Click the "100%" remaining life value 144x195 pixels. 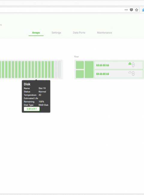tap(41, 102)
